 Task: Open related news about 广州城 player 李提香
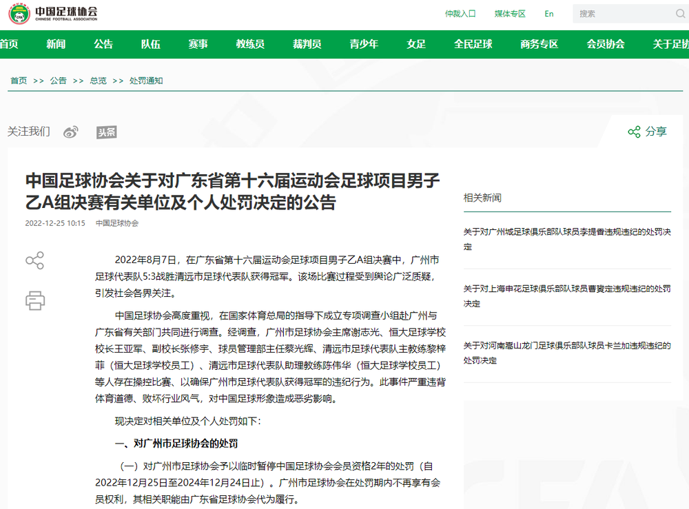[567, 240]
